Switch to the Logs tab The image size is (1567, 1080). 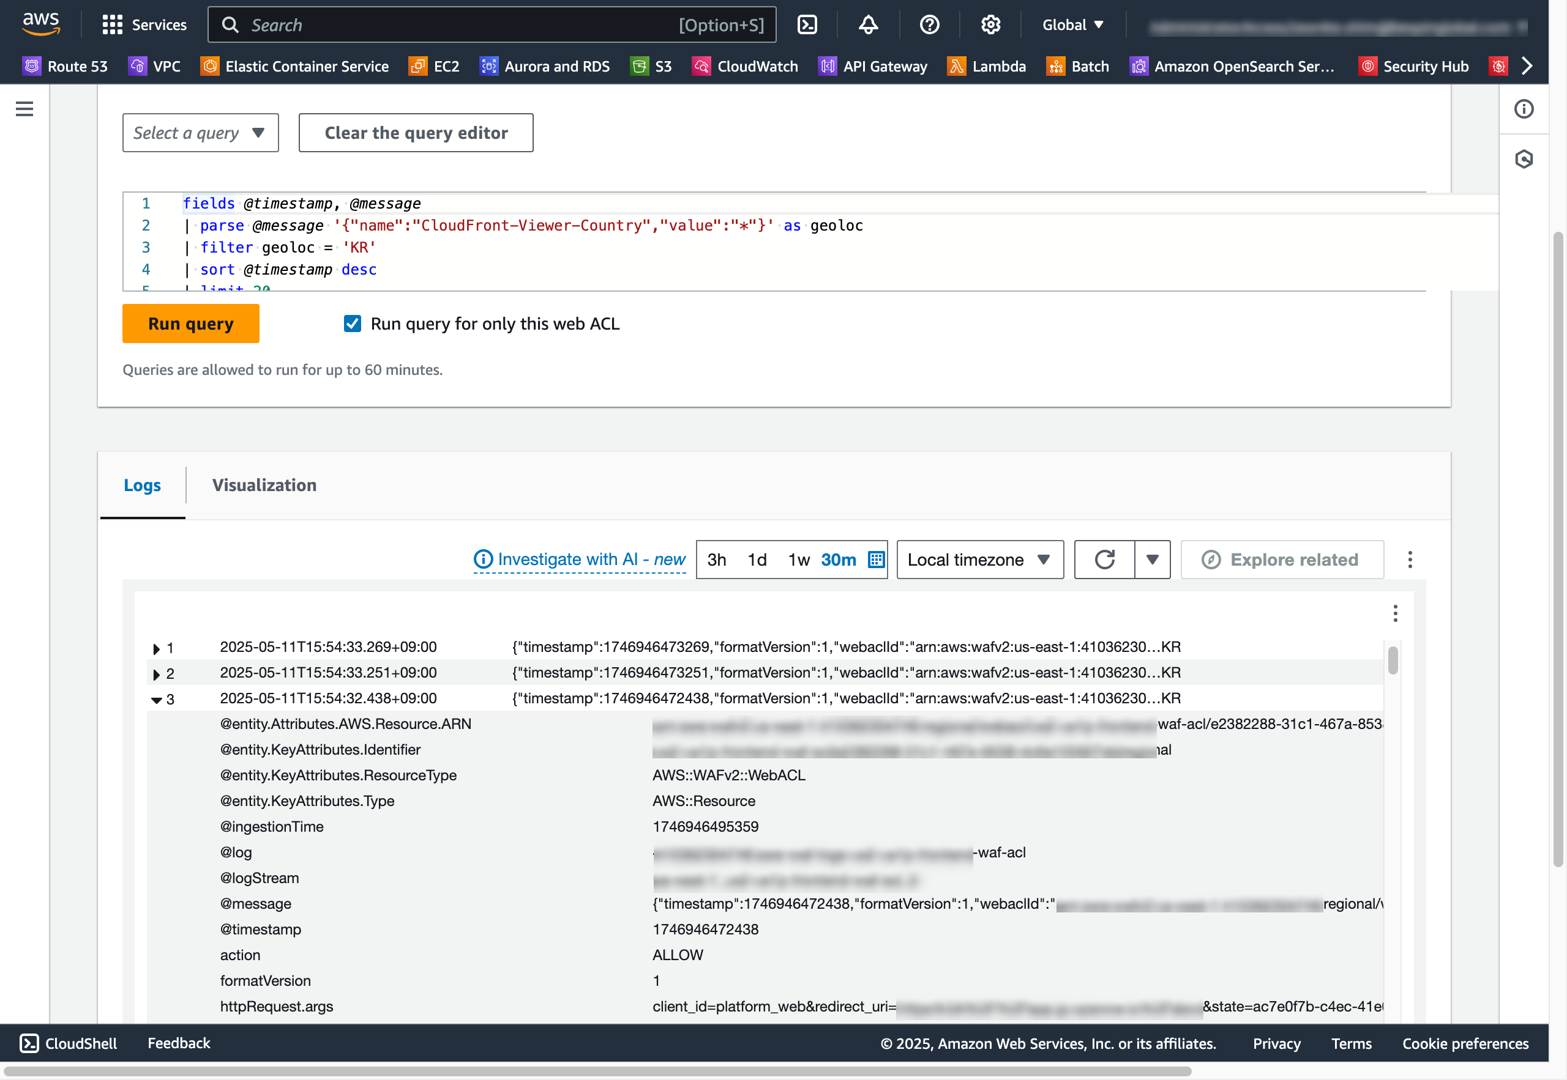[x=142, y=486]
